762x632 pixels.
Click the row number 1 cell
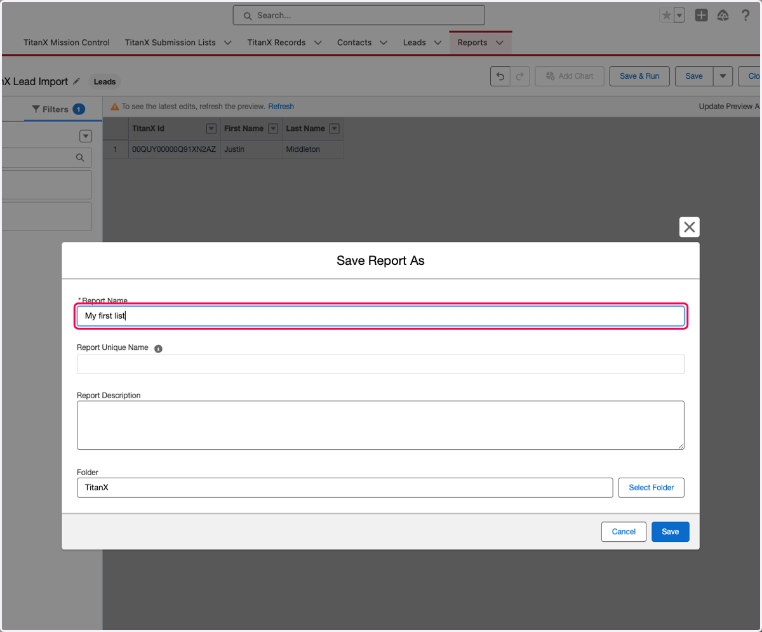(116, 149)
